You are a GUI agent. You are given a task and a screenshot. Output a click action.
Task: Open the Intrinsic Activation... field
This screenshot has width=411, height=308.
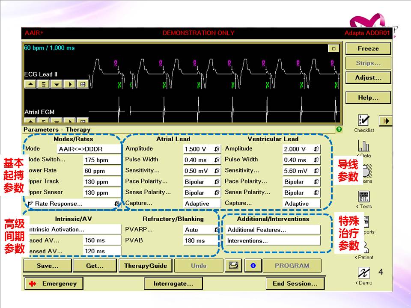click(74, 230)
